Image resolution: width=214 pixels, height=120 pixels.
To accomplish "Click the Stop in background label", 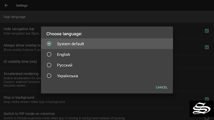I will coord(19,97).
